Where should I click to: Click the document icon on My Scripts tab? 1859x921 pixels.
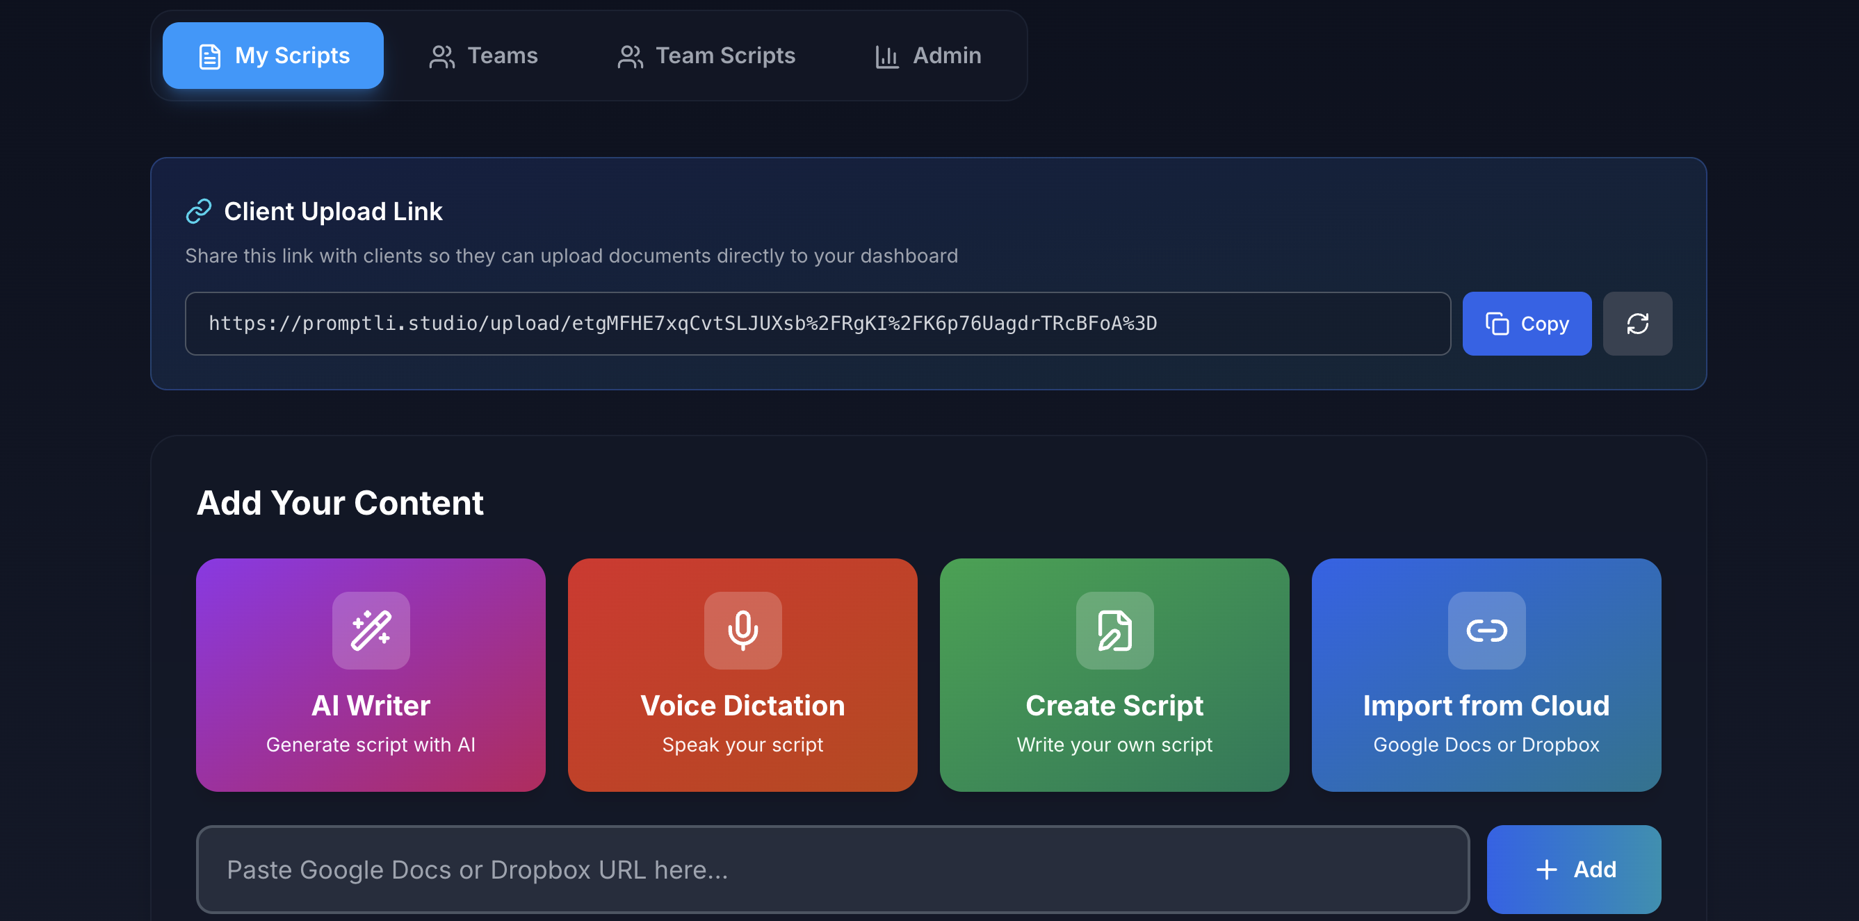(209, 55)
